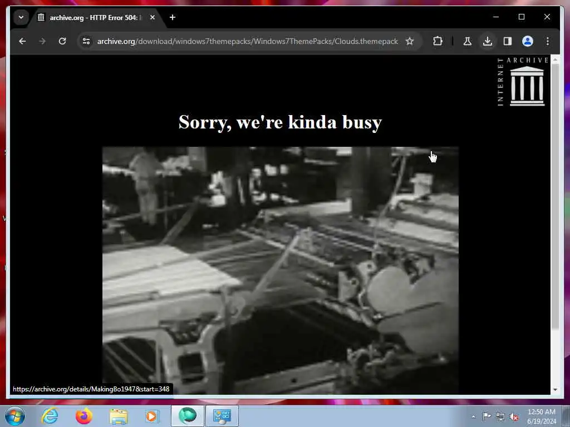Open Chrome three-dot menu
The width and height of the screenshot is (570, 427).
[548, 41]
